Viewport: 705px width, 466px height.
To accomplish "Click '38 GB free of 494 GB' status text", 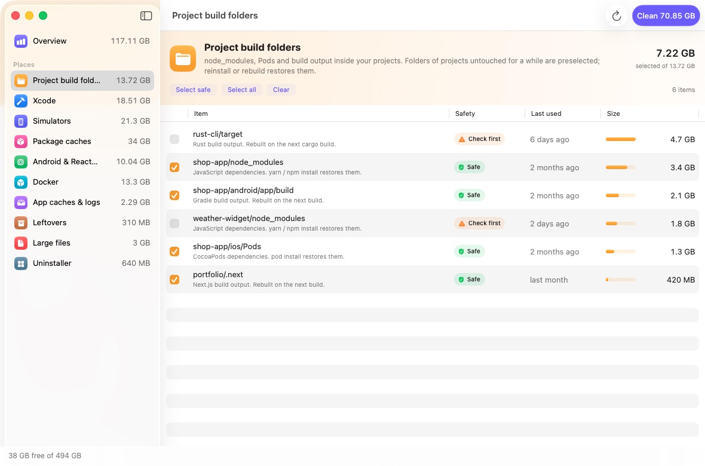I will (45, 456).
